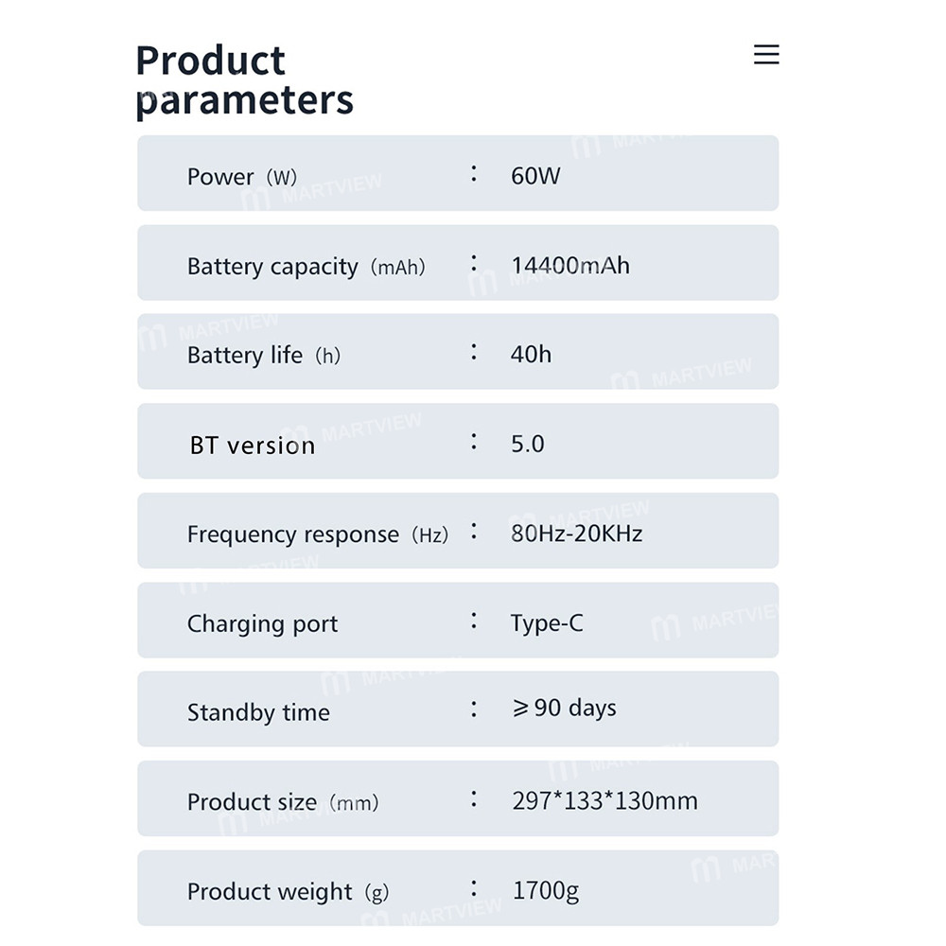Click the 40h battery life value
This screenshot has height=946, width=946.
pos(531,355)
